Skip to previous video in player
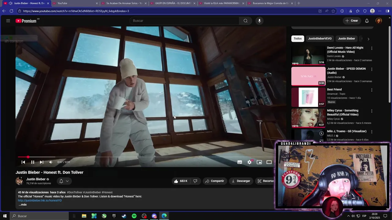This screenshot has width=392, height=220. tap(23, 162)
